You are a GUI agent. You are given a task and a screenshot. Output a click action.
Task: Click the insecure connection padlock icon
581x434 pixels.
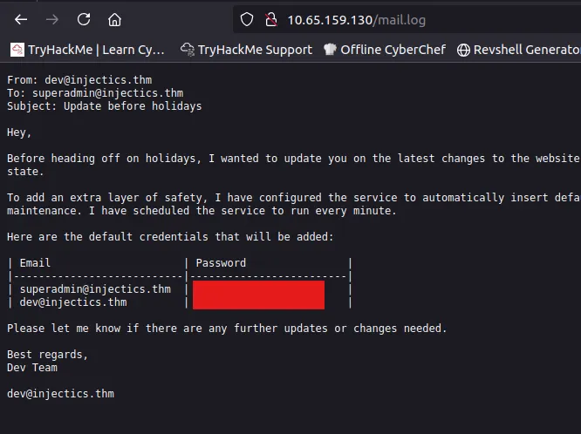[270, 19]
